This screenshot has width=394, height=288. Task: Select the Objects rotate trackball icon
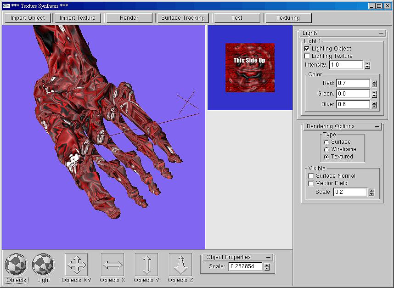pos(16,265)
